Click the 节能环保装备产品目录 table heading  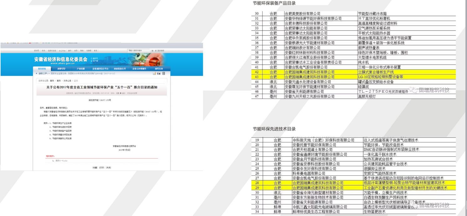click(274, 3)
